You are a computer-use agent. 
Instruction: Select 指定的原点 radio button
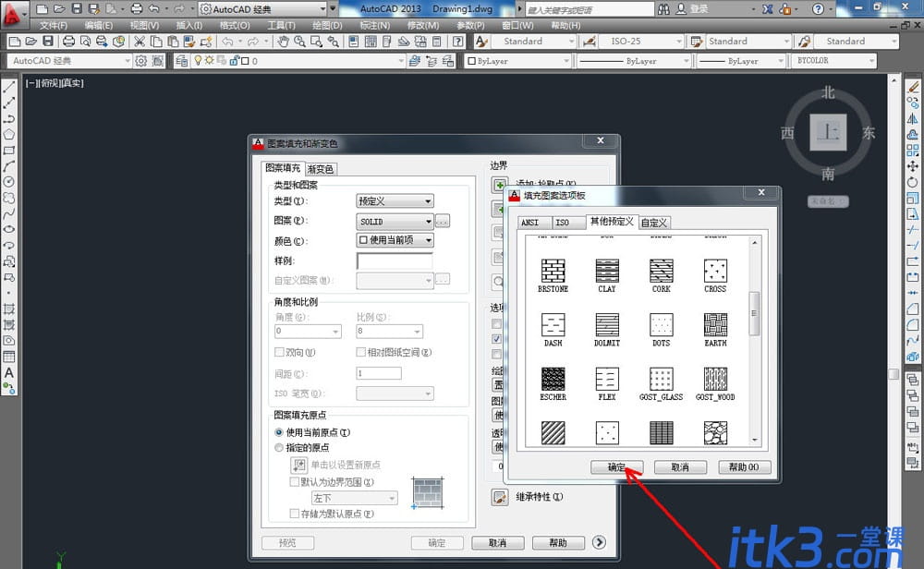tap(279, 448)
